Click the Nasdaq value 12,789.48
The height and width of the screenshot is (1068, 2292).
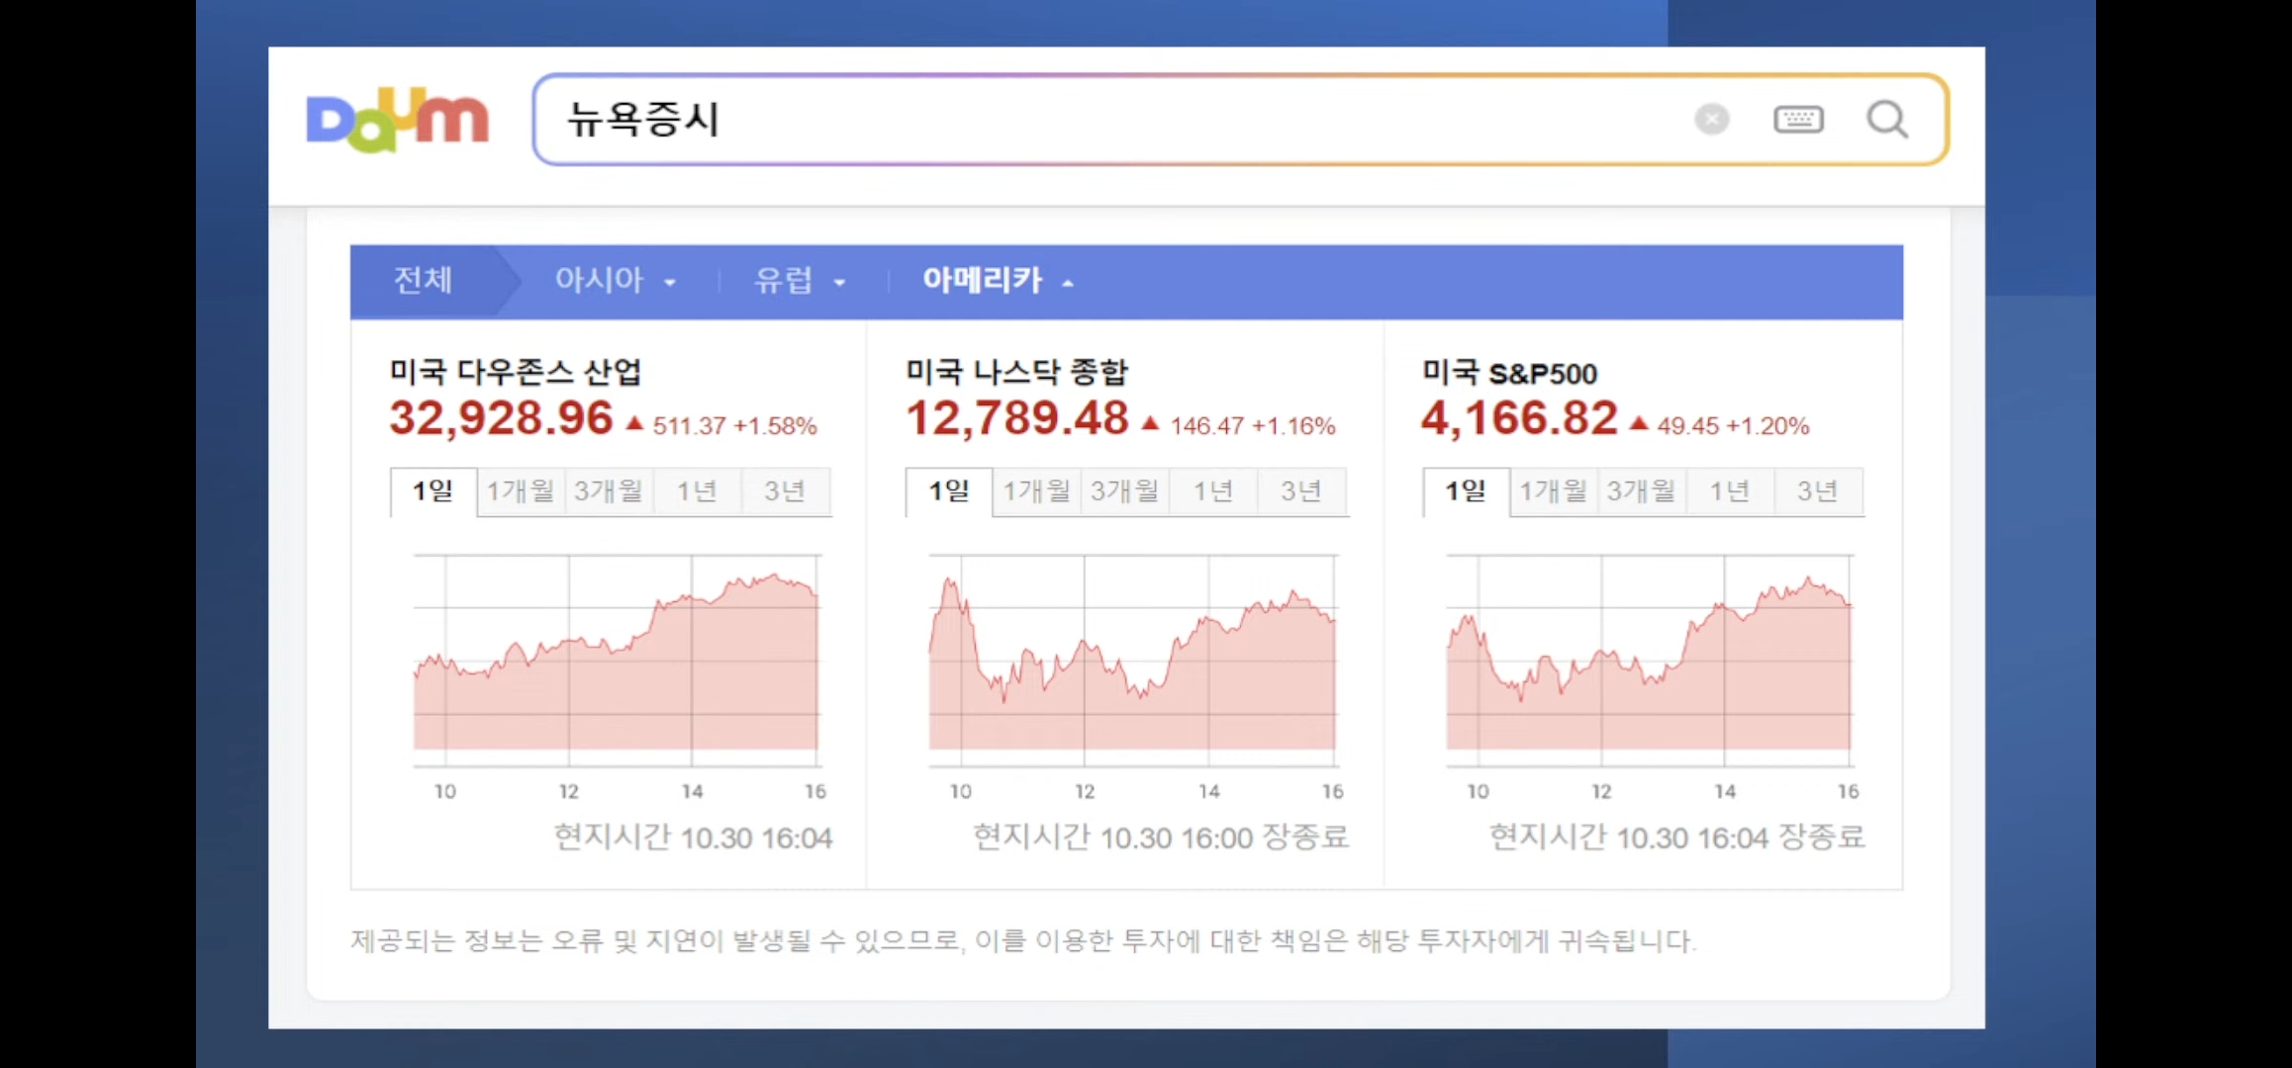(1017, 418)
